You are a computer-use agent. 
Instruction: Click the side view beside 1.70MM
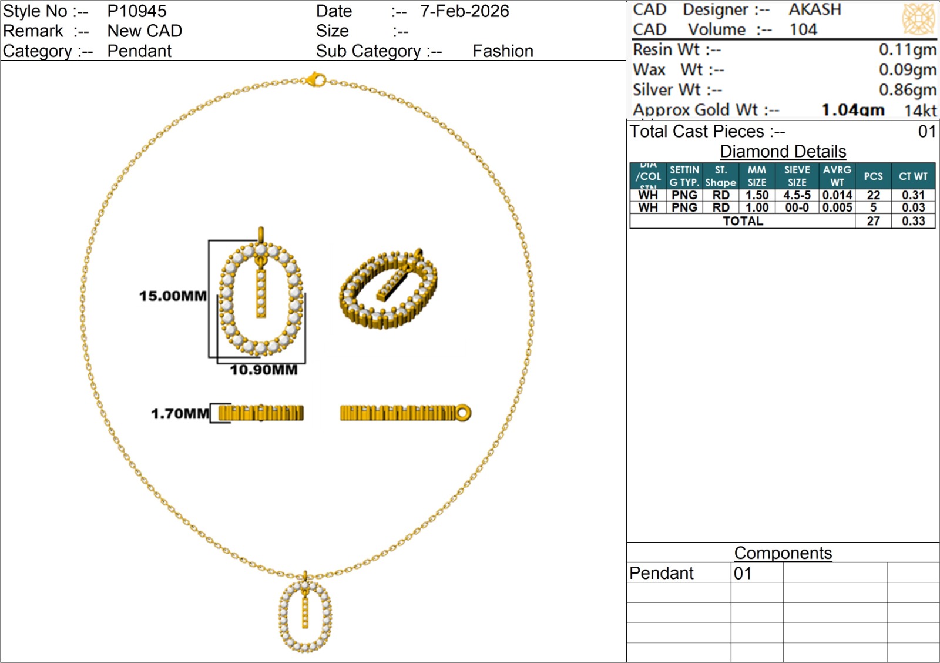[261, 413]
